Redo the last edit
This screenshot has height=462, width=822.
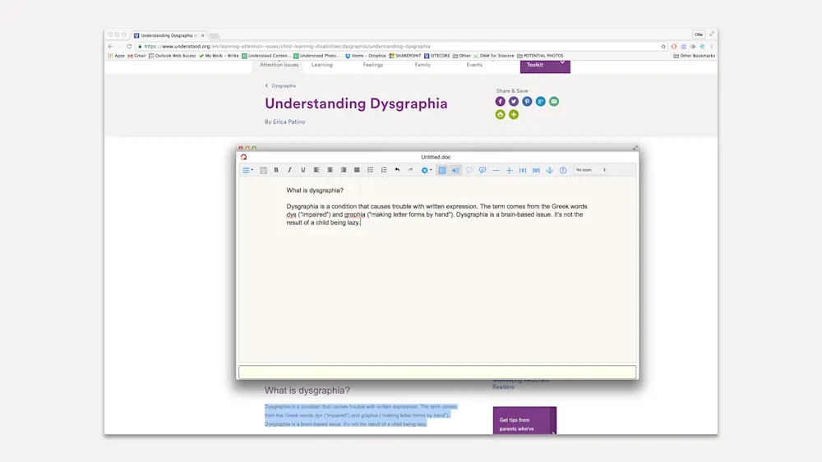click(x=410, y=170)
